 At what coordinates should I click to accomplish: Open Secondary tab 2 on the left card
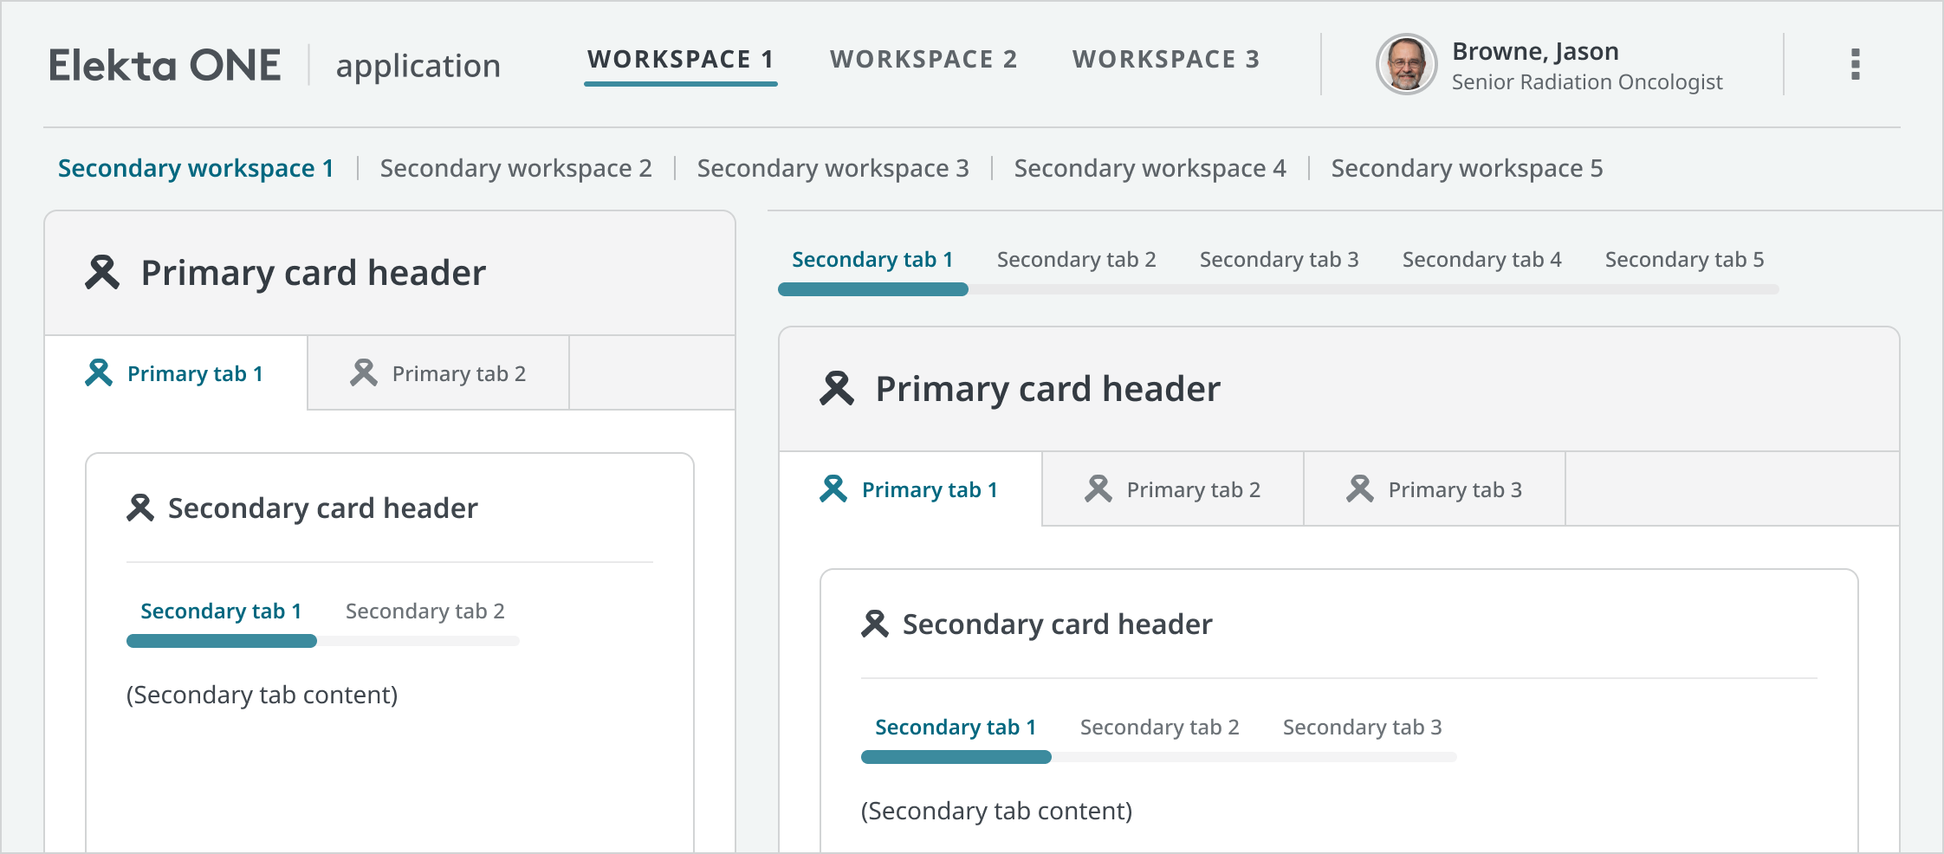click(424, 611)
